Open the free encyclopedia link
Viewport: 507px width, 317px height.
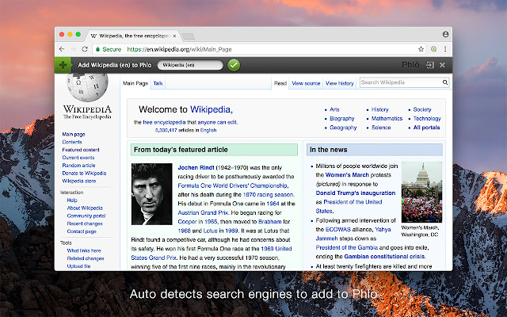coord(164,122)
